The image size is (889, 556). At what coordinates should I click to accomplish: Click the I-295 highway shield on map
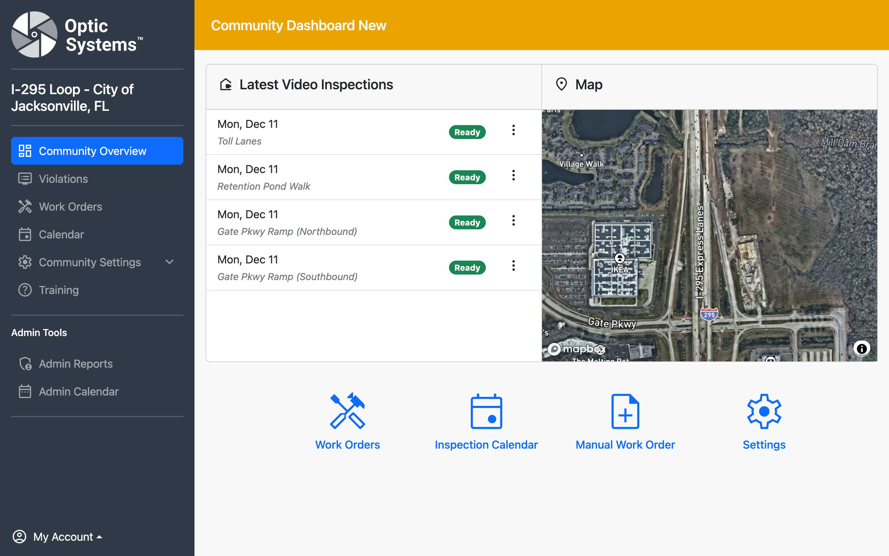(709, 314)
